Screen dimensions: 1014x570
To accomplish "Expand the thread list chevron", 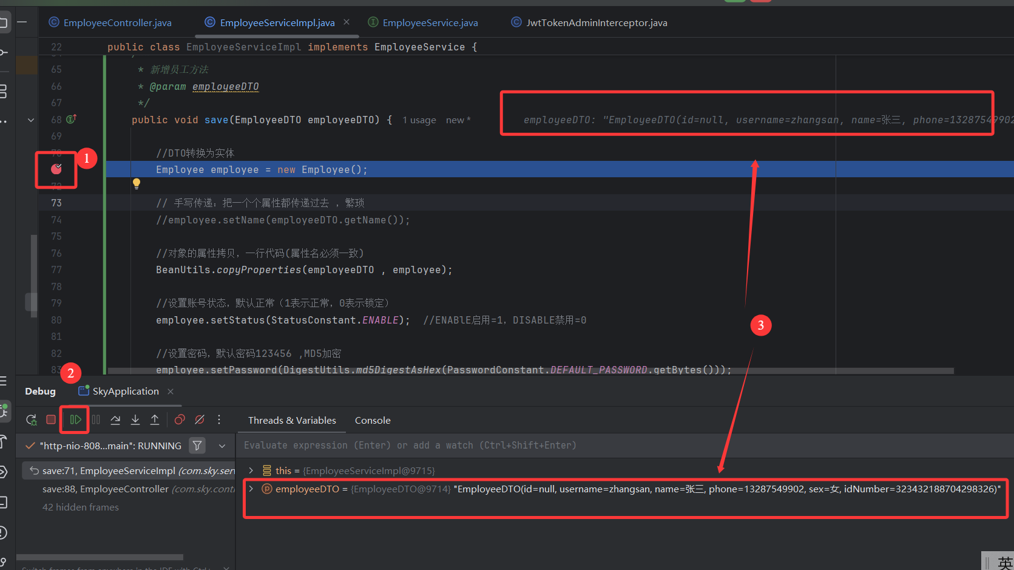I will pos(222,446).
